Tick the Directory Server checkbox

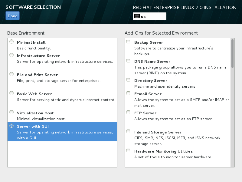[x=128, y=80]
